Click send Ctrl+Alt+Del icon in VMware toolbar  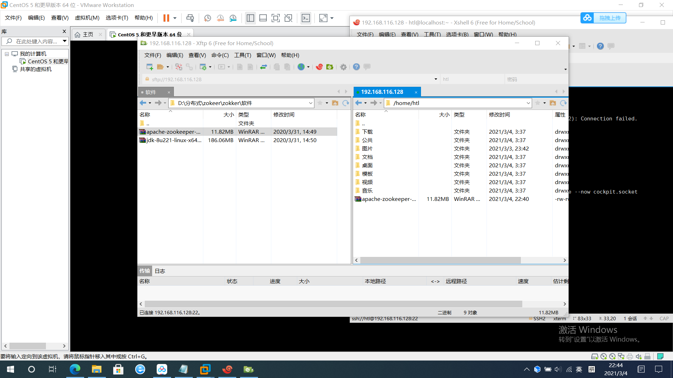pyautogui.click(x=190, y=18)
